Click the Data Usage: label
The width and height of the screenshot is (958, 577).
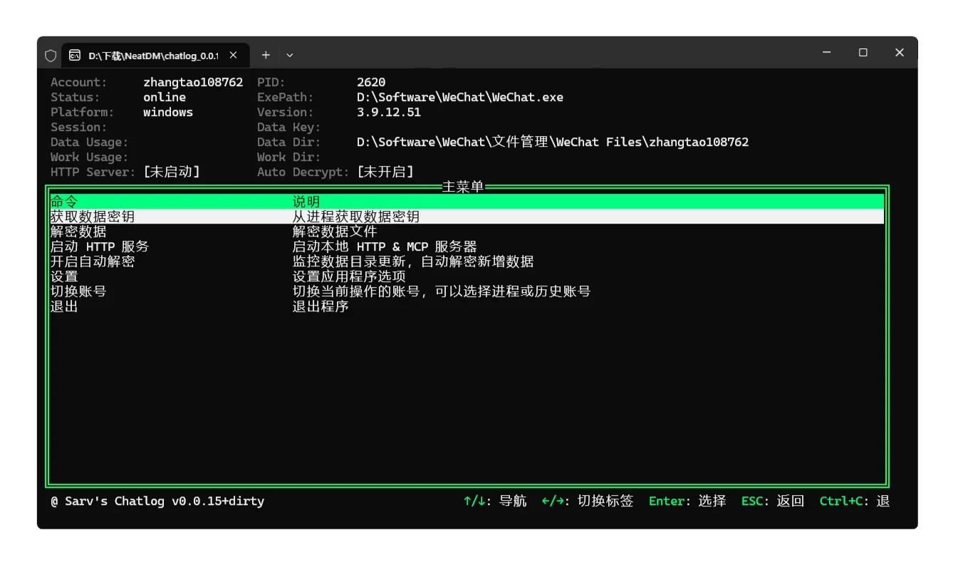pyautogui.click(x=90, y=142)
